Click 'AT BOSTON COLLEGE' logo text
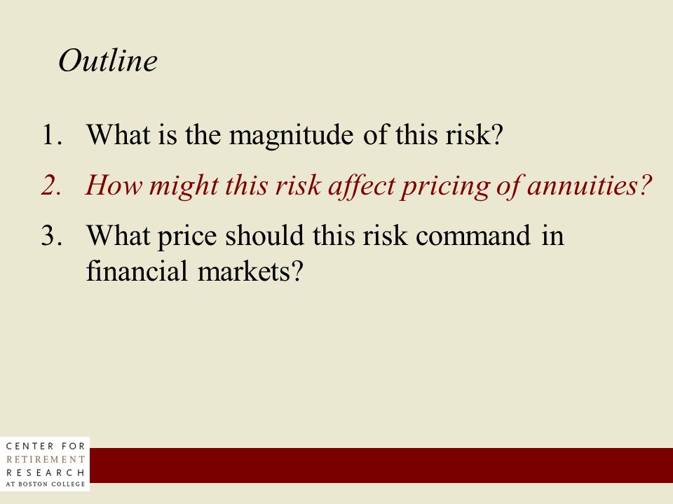Viewport: 673px width, 504px height. [x=46, y=484]
